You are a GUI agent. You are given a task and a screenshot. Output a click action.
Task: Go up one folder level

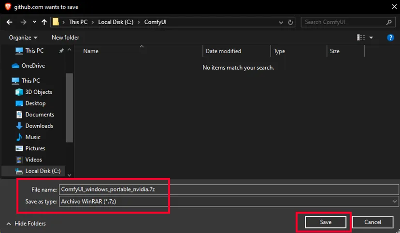[44, 22]
